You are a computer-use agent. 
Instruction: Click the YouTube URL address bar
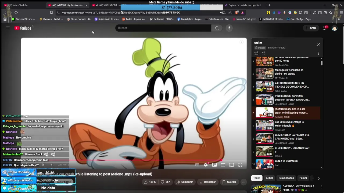tap(113, 13)
